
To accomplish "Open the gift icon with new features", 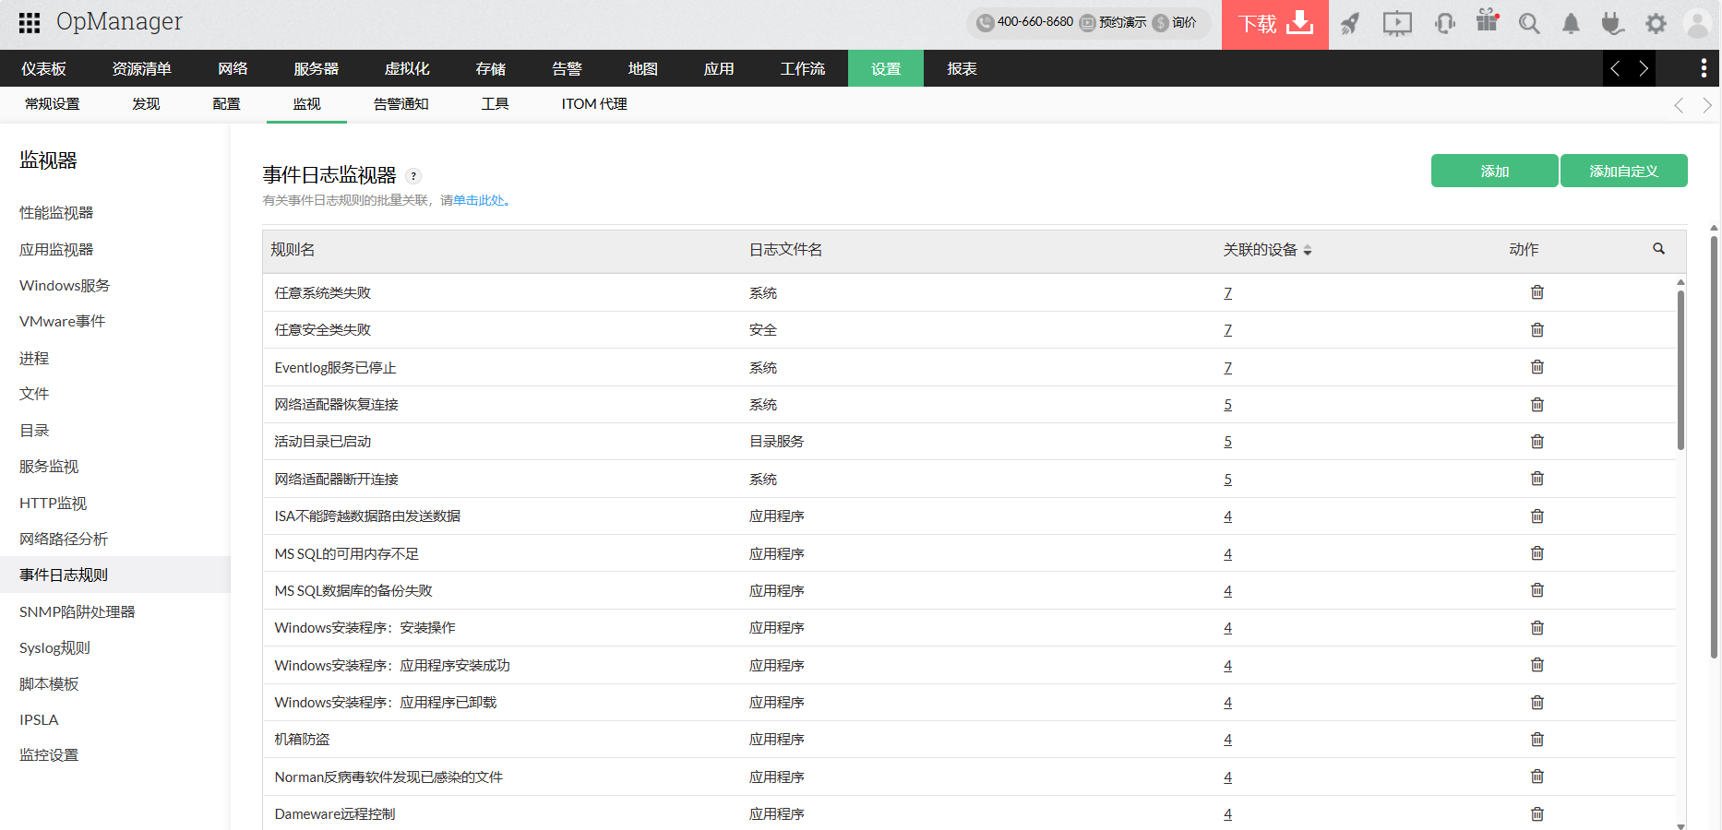I will point(1487,23).
